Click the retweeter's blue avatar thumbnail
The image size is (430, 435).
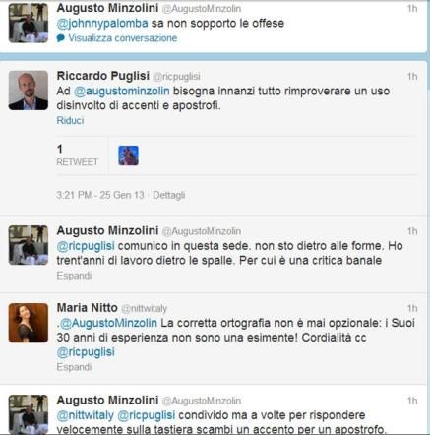(128, 155)
